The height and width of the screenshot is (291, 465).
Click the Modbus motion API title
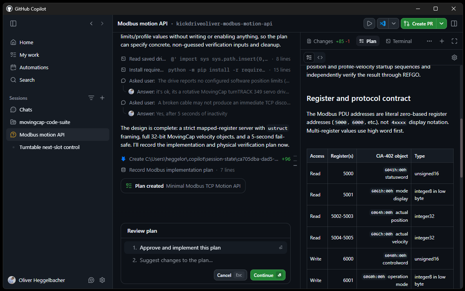[142, 23]
